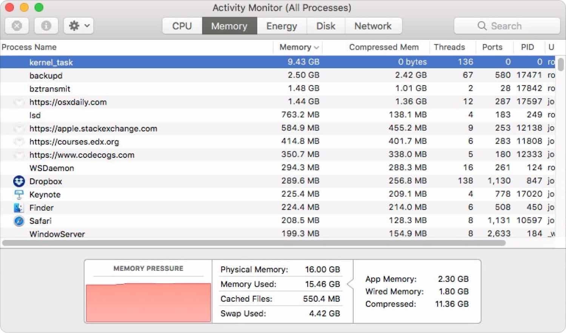This screenshot has height=333, width=566.
Task: Click the vertical scrollbar of process list
Action: pos(561,64)
